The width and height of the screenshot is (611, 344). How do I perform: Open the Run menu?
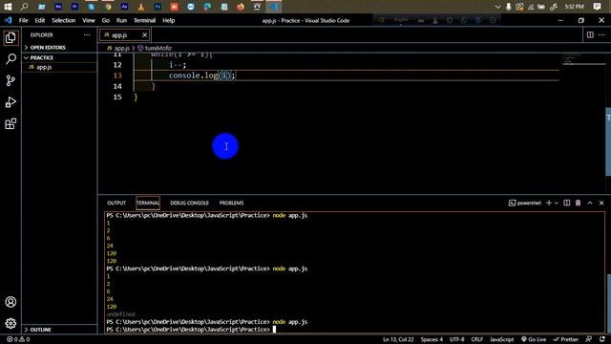click(x=121, y=20)
